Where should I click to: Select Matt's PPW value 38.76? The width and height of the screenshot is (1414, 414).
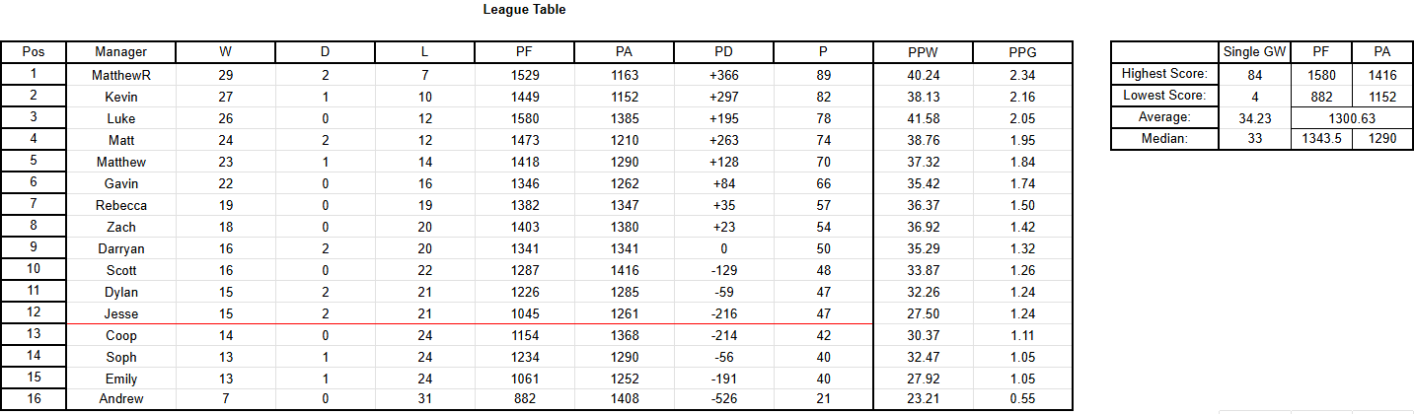click(x=924, y=140)
